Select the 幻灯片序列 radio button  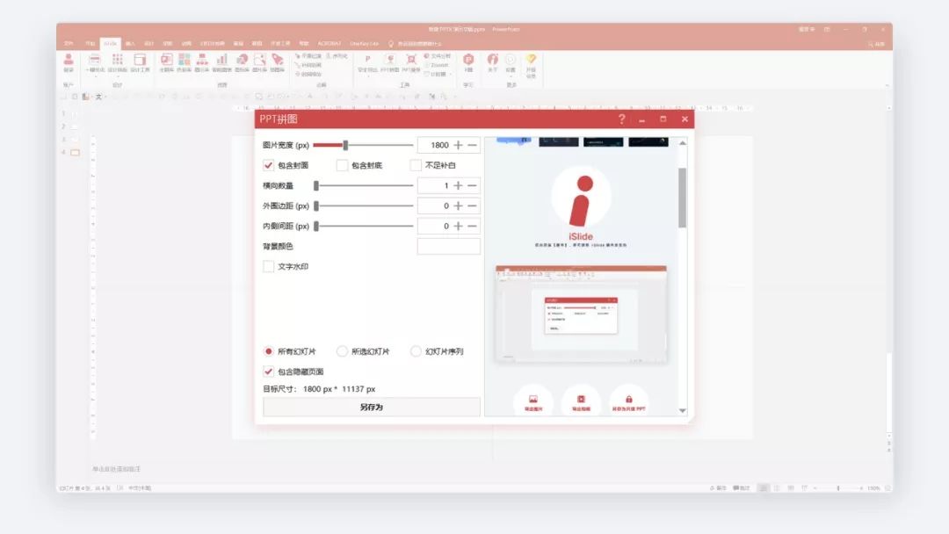(x=416, y=351)
